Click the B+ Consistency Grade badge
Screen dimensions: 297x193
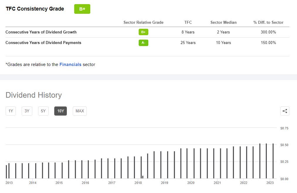pos(82,9)
